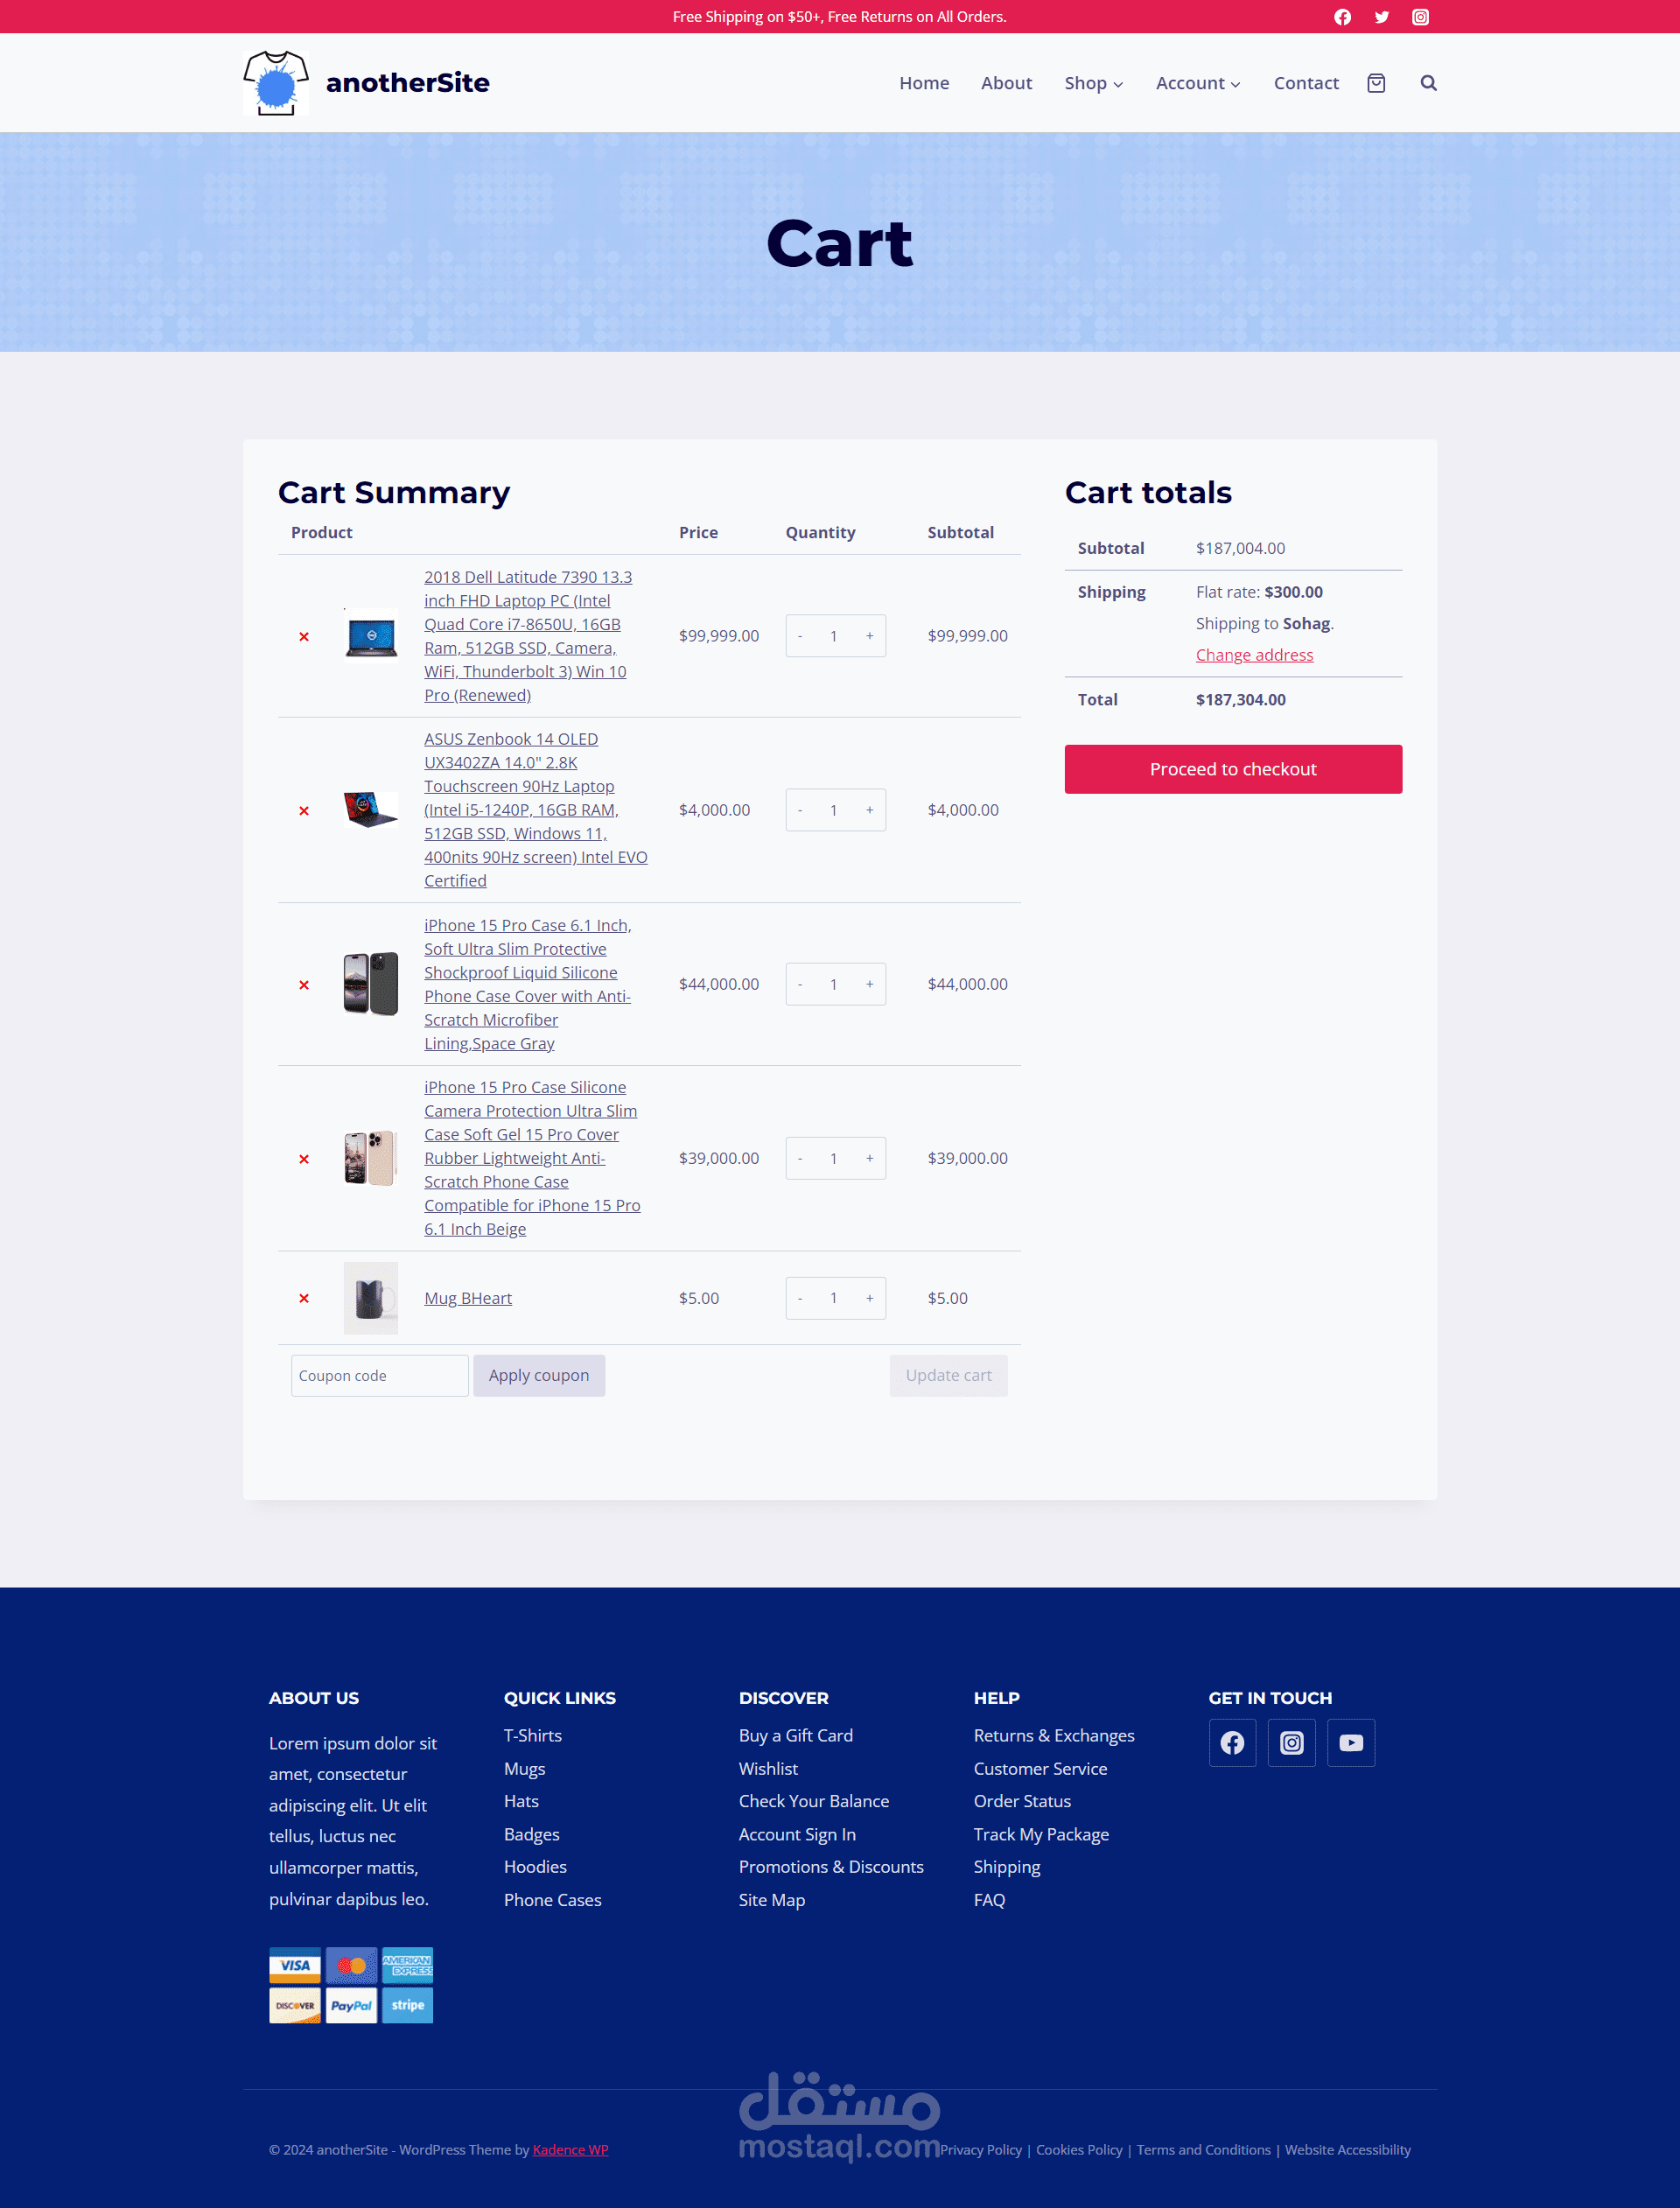Open Track My Package link

click(1041, 1835)
